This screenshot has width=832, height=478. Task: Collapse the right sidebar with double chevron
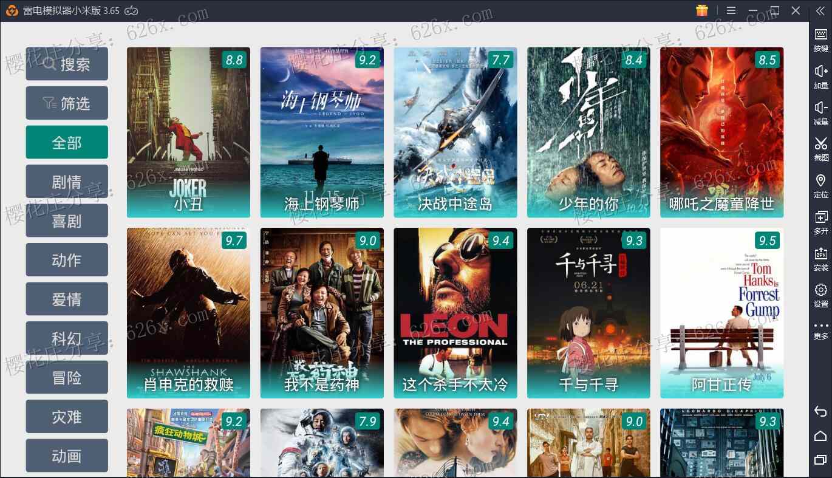click(x=820, y=10)
